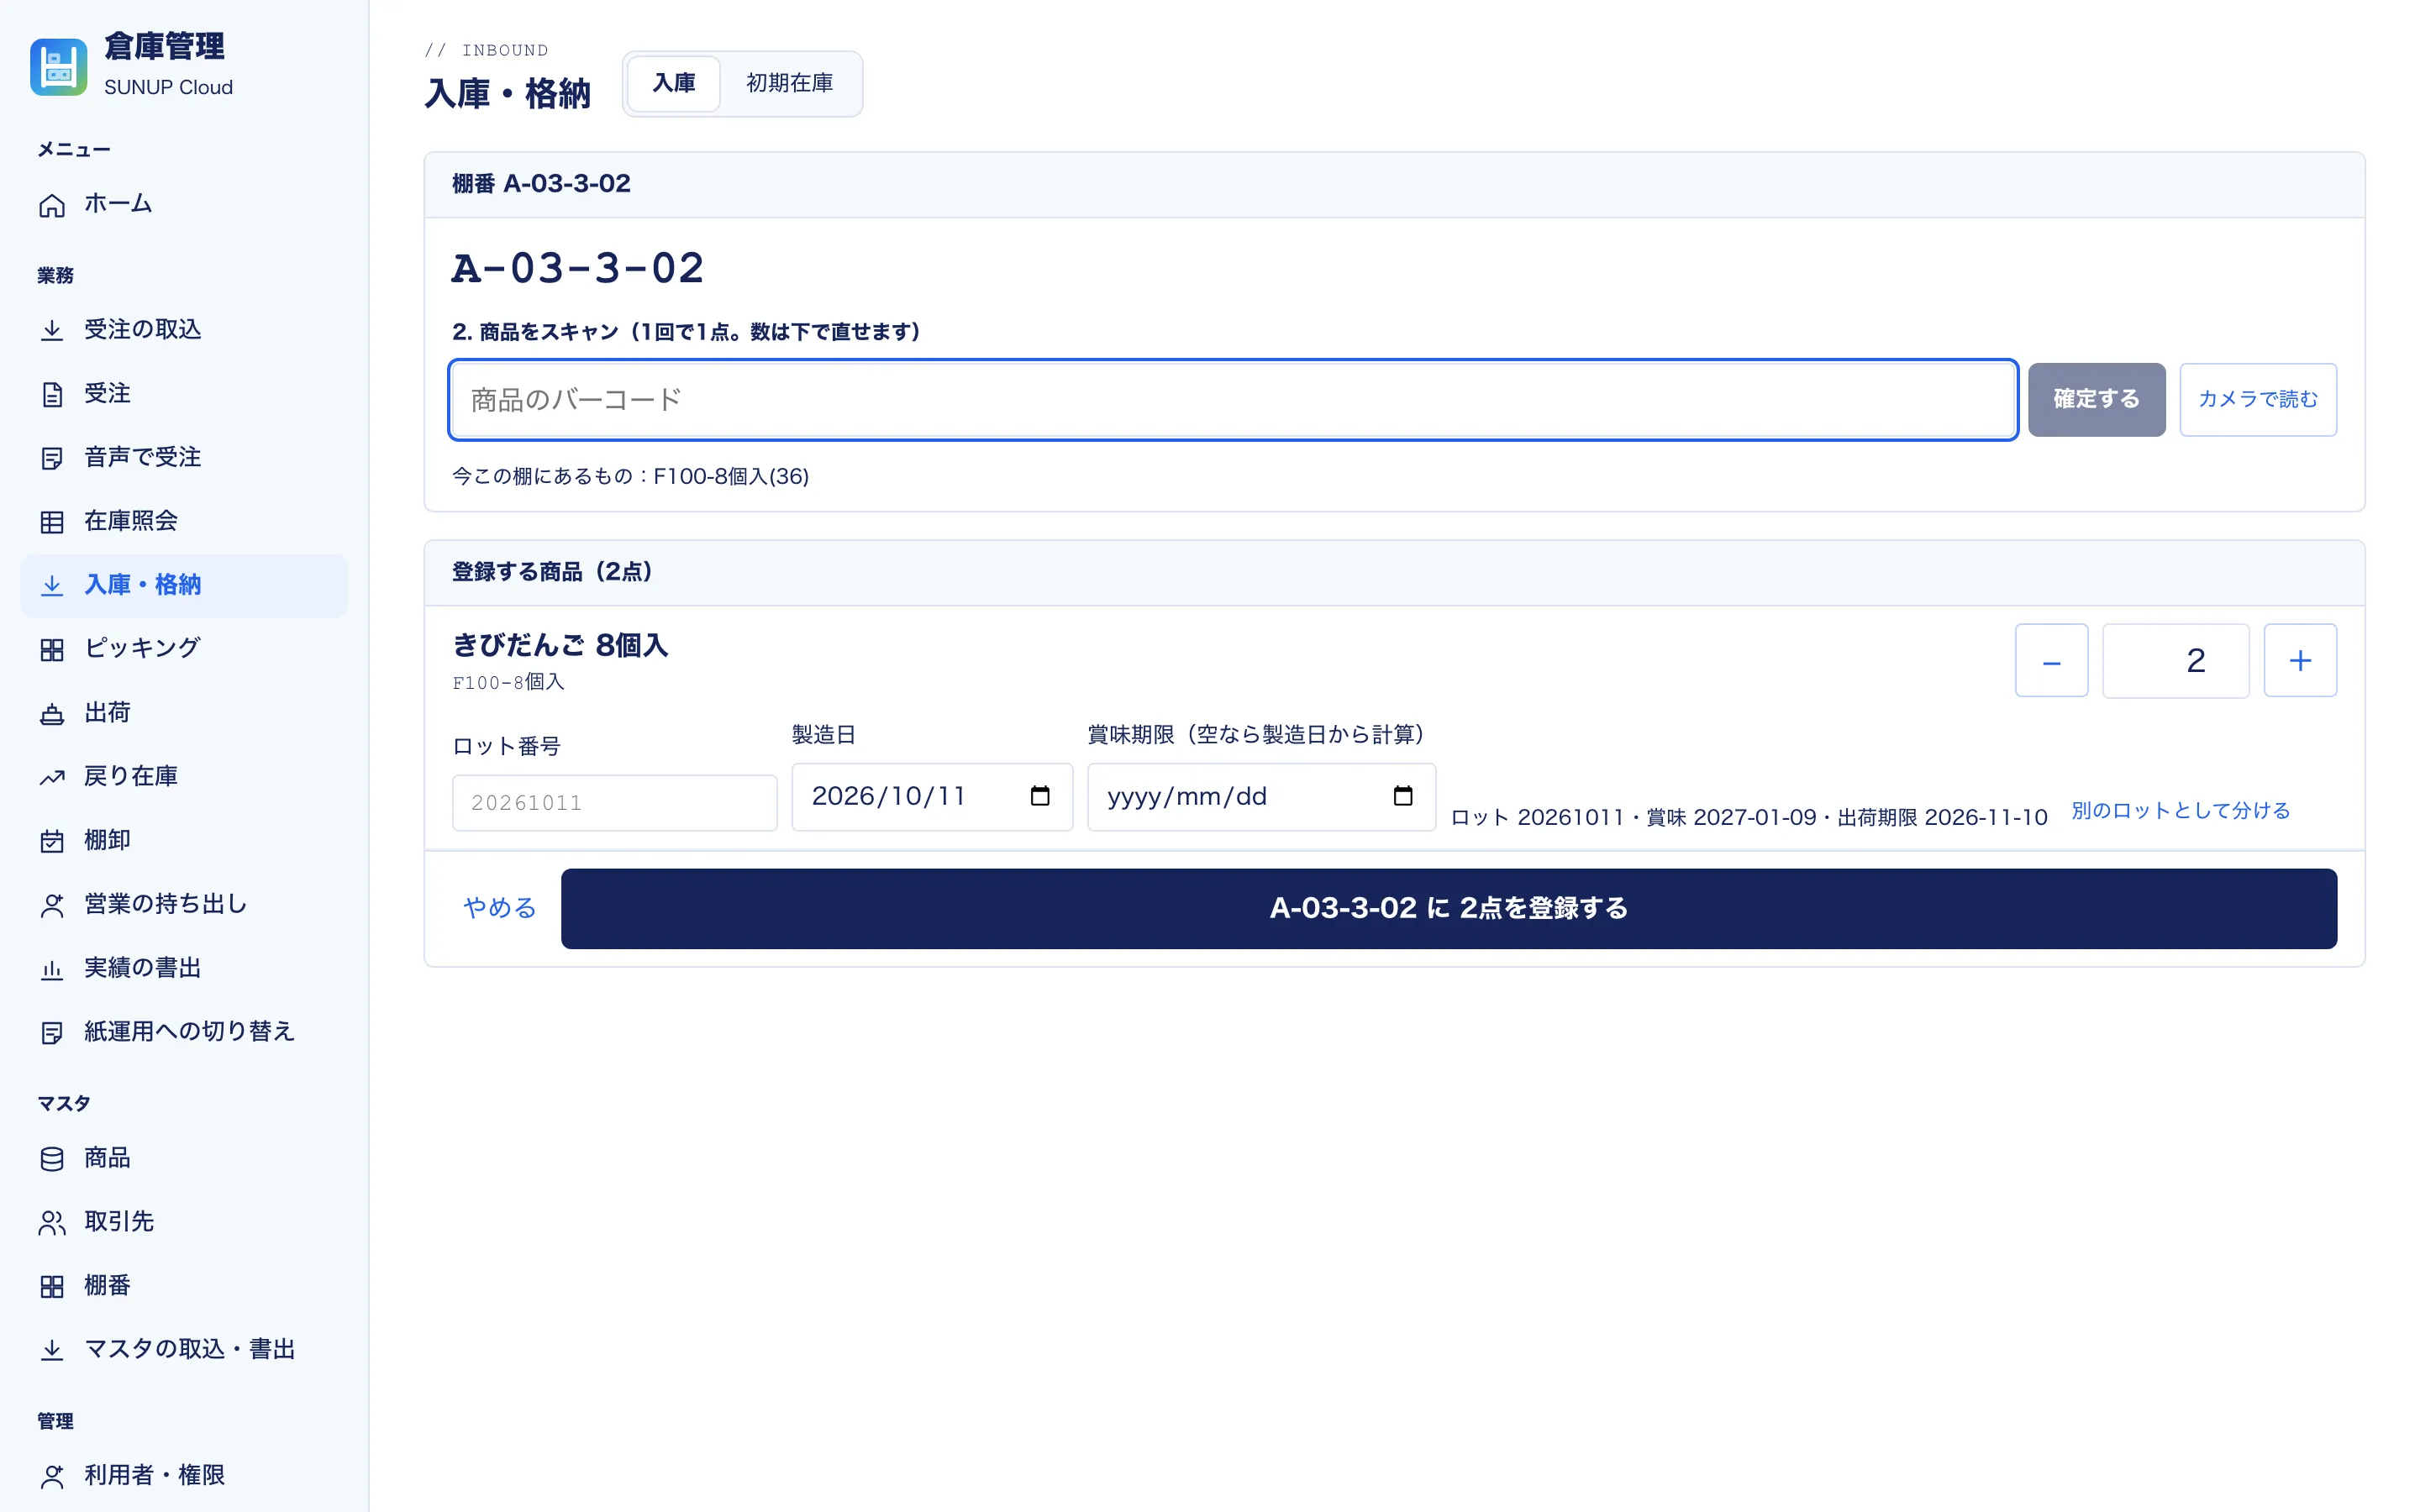Click the calendar-check icon beside 棚卸
Viewport: 2420px width, 1512px height.
pyautogui.click(x=52, y=841)
